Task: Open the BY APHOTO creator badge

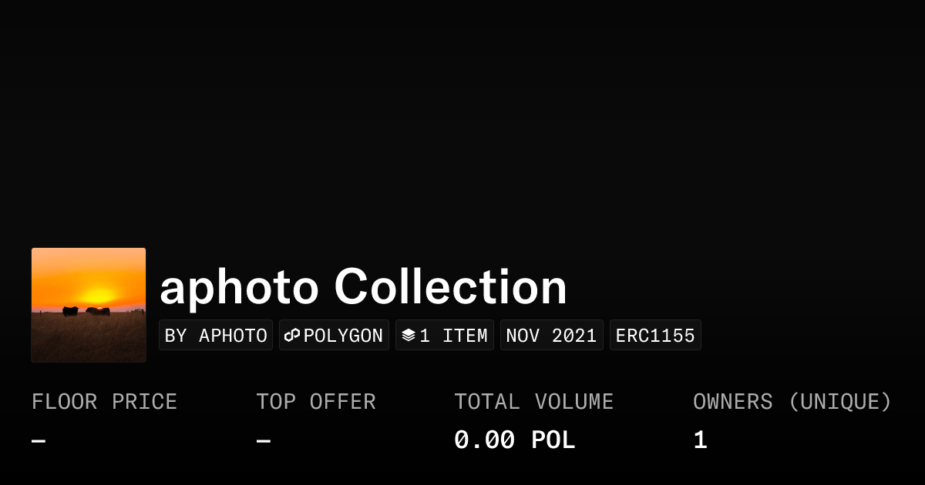Action: (216, 336)
